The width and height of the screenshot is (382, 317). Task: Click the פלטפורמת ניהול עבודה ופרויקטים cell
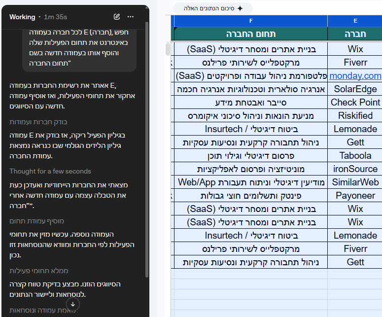[251, 76]
